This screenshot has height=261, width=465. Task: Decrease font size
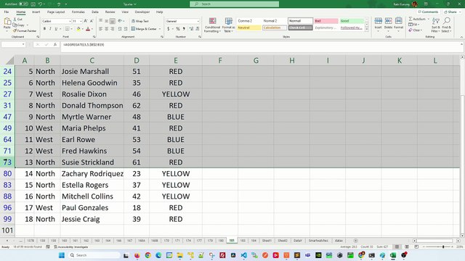click(92, 21)
